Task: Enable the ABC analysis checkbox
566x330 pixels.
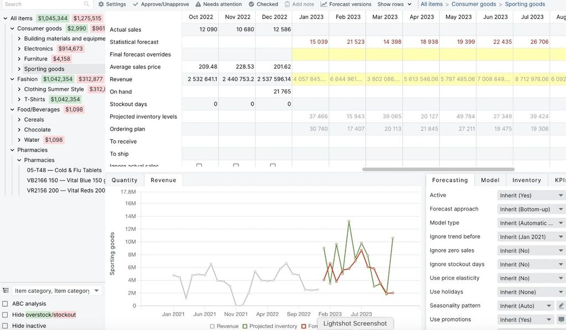Action: (5, 304)
